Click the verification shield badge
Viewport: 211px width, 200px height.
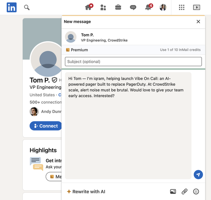(54, 80)
